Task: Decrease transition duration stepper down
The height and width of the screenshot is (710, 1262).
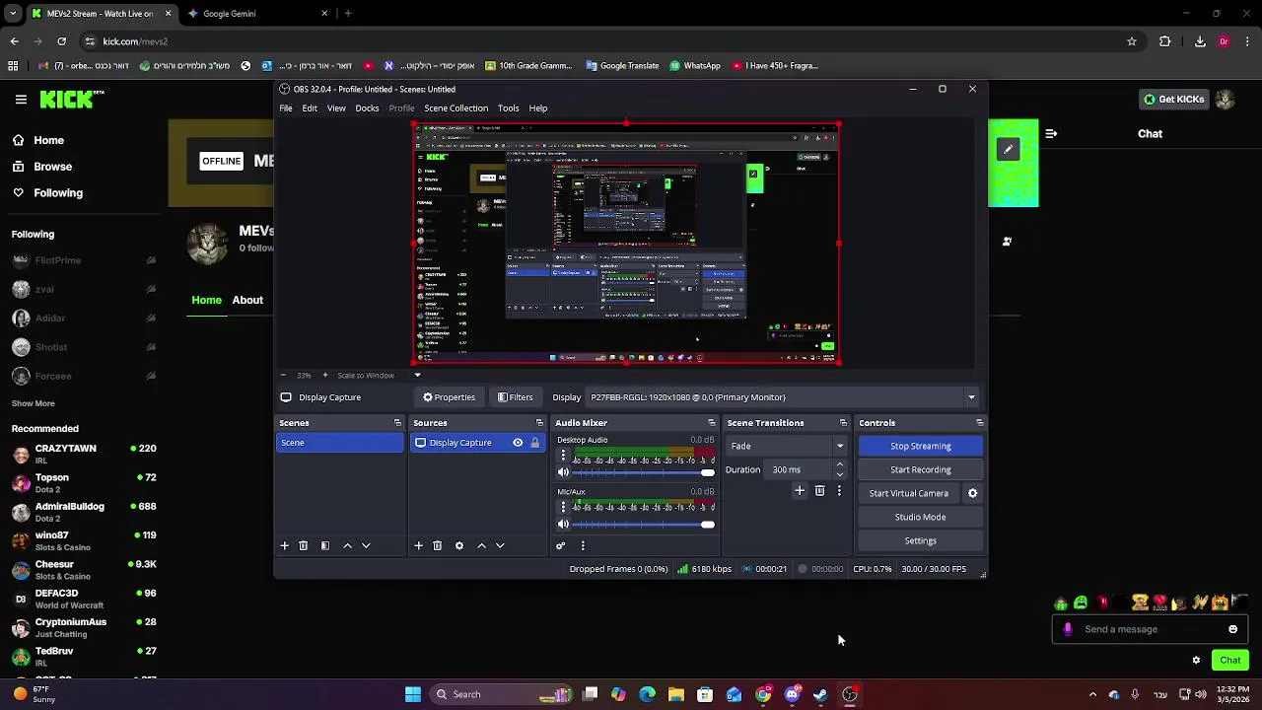Action: click(840, 474)
